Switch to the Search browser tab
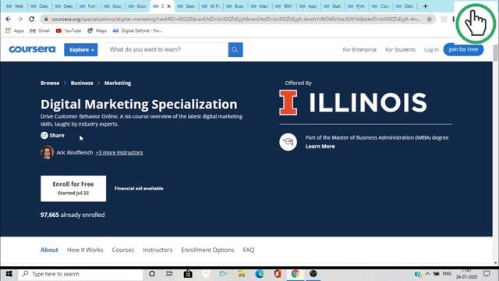Image resolution: width=499 pixels, height=281 pixels. [187, 6]
